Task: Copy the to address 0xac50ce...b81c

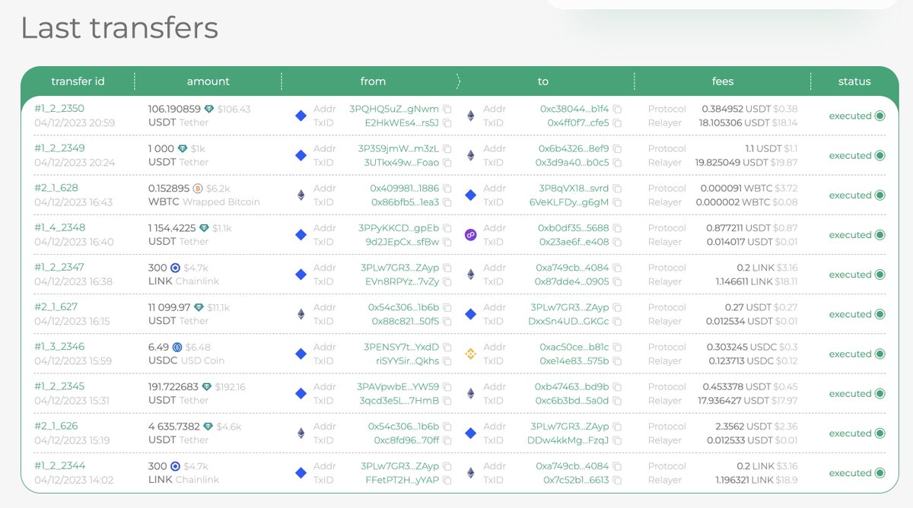Action: pyautogui.click(x=617, y=348)
